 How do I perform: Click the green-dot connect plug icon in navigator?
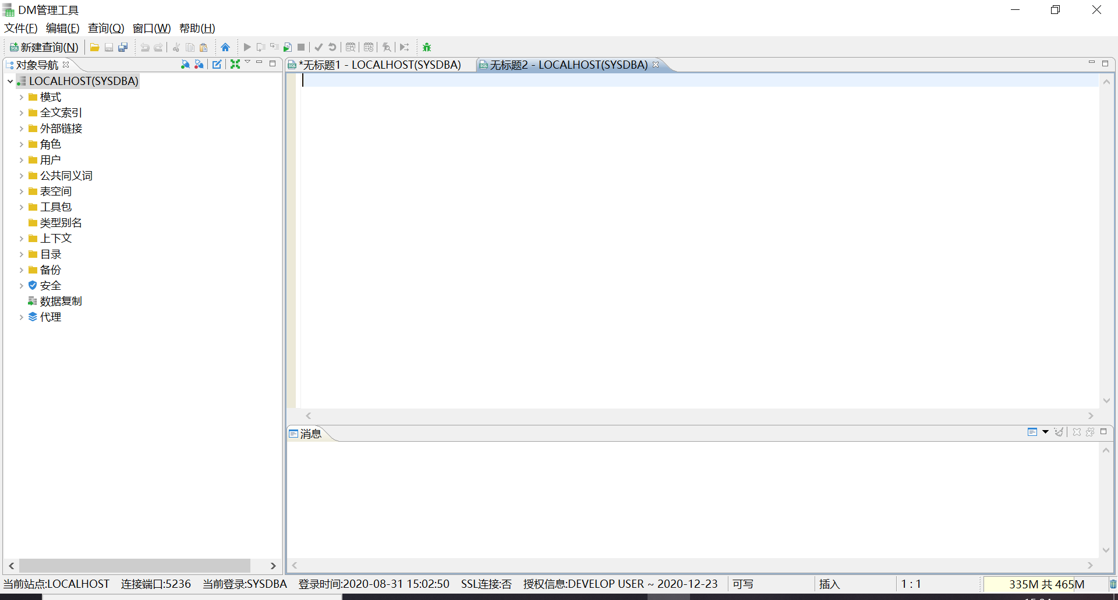point(185,64)
